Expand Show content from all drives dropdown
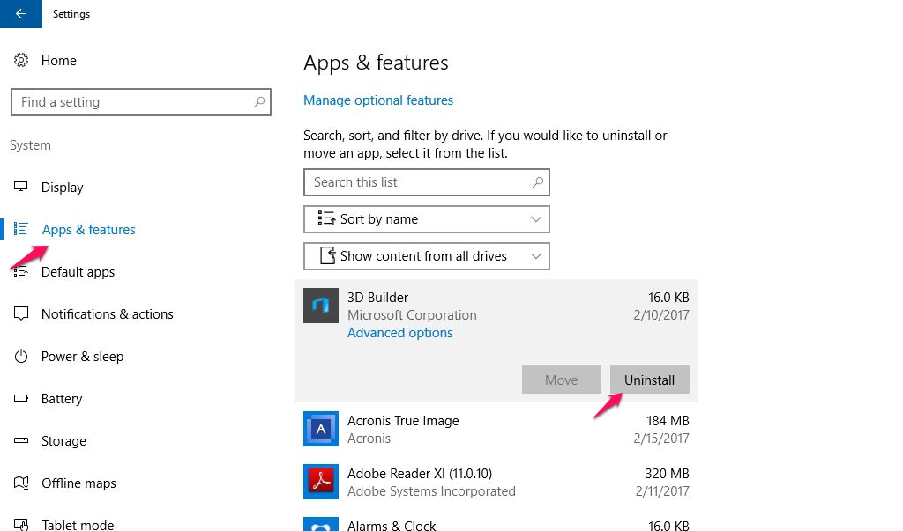 [426, 256]
